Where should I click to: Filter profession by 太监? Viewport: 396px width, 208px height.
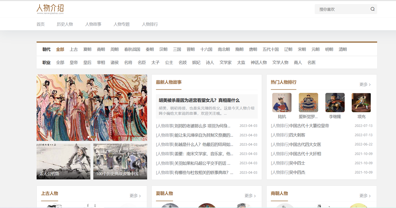(x=241, y=62)
